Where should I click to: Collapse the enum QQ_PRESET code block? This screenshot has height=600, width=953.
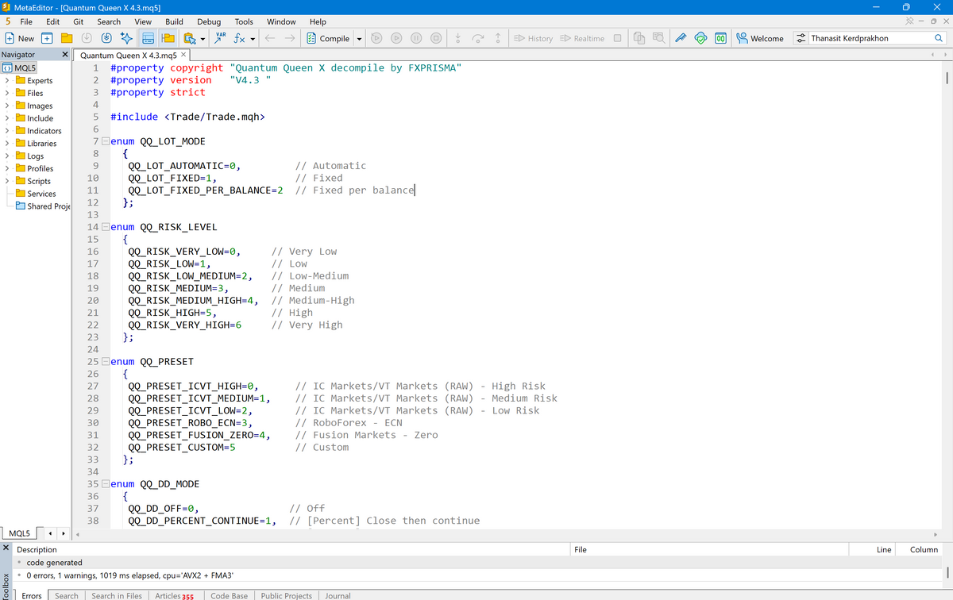106,361
